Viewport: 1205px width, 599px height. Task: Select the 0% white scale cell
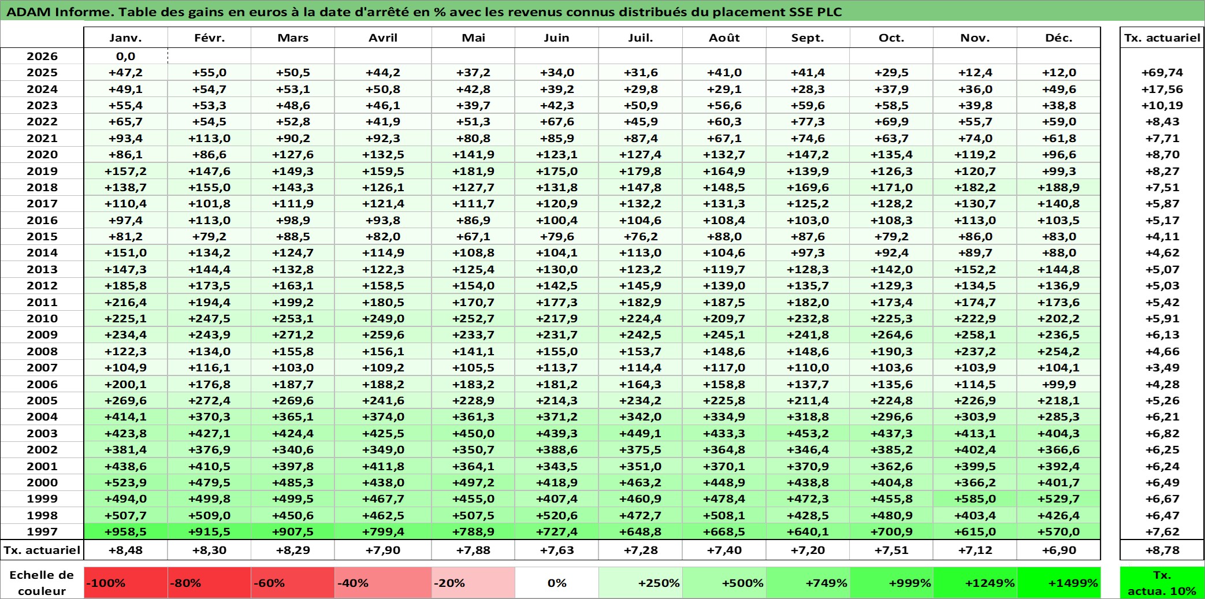(557, 583)
